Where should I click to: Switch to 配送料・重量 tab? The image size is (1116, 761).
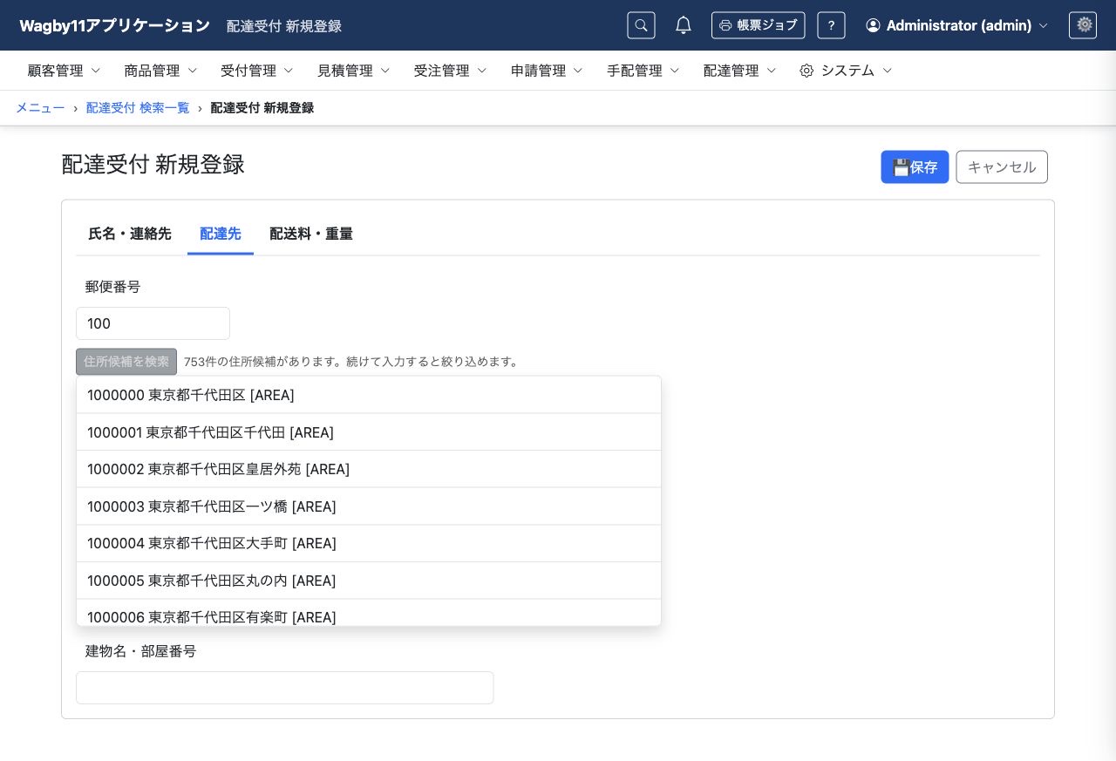pyautogui.click(x=311, y=234)
